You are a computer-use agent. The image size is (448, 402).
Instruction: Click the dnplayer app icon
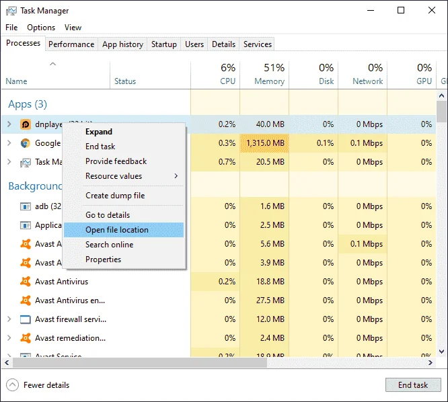click(26, 124)
